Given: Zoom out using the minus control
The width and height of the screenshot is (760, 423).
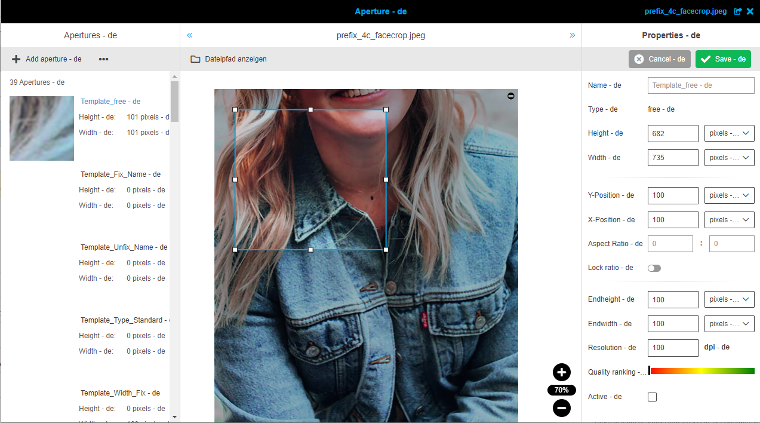Looking at the screenshot, I should tap(561, 407).
